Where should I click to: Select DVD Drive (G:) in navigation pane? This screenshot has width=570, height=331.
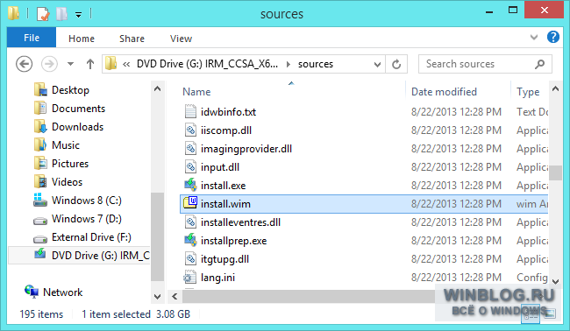pos(79,256)
